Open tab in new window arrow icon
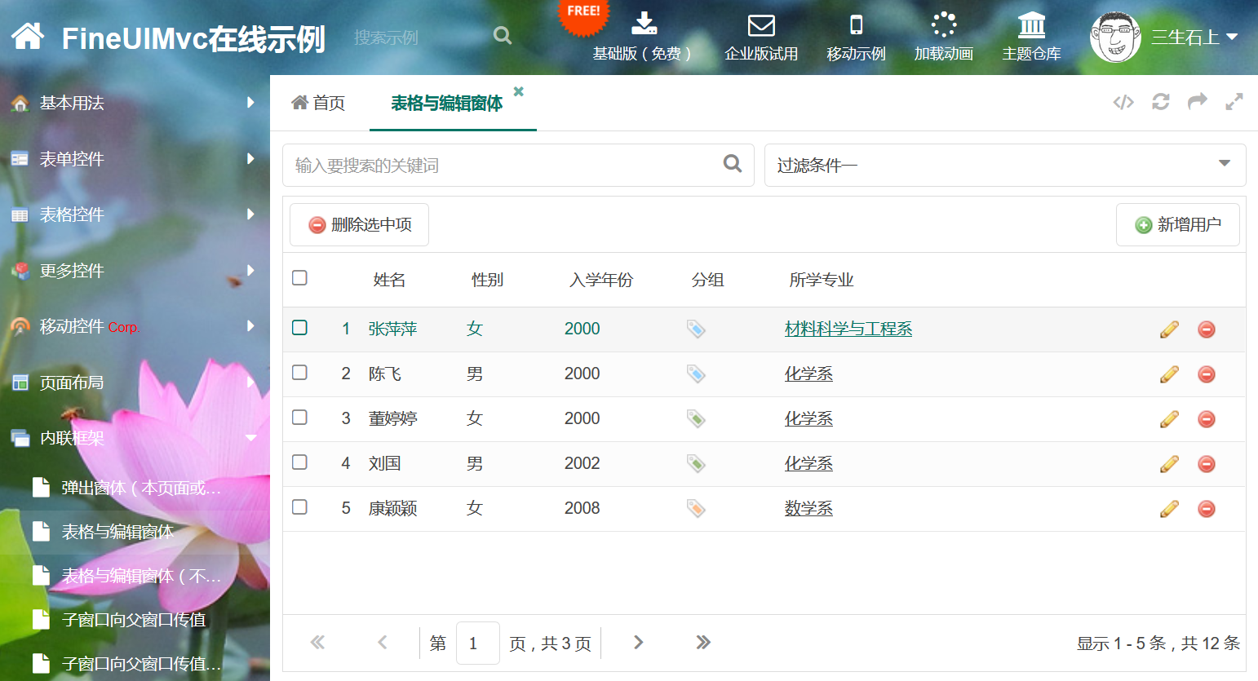Screen dimensions: 1258x681 pyautogui.click(x=1197, y=102)
